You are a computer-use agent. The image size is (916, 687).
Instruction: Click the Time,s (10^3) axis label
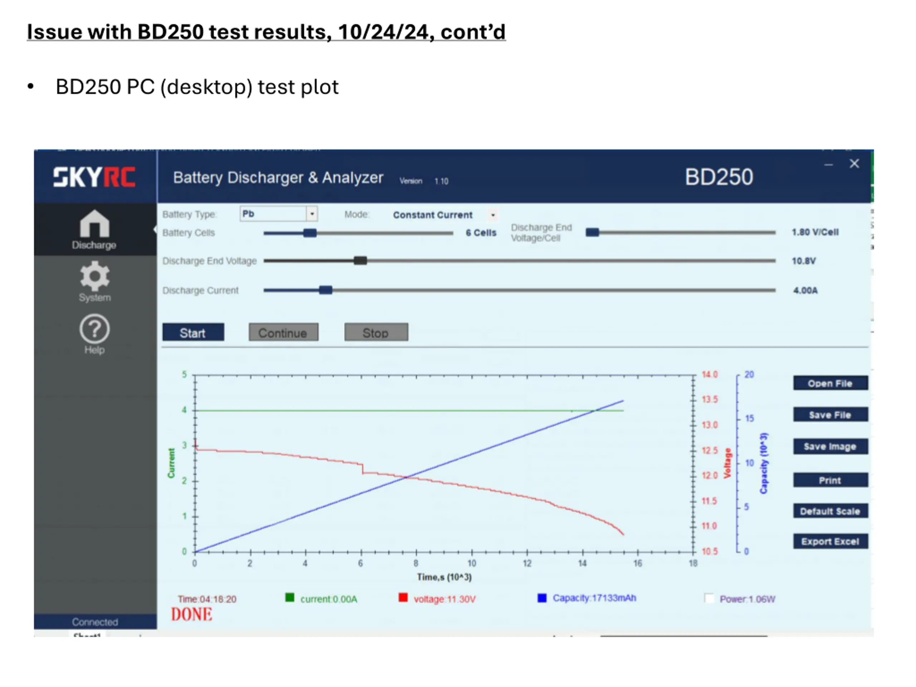pos(444,577)
